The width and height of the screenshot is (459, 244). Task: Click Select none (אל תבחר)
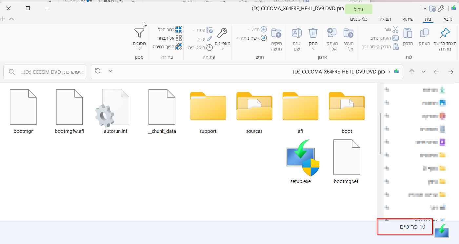(x=170, y=38)
